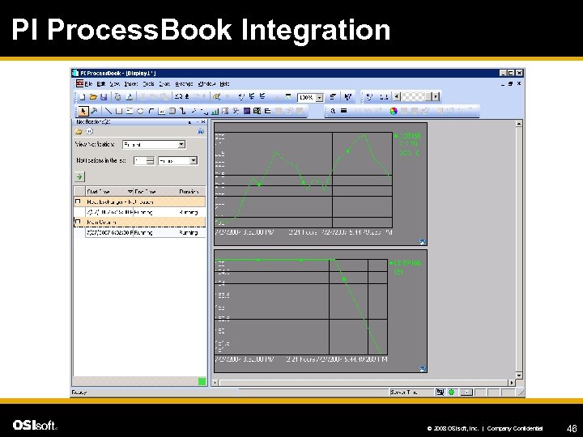Click Start Time column sort arrow

130,191
